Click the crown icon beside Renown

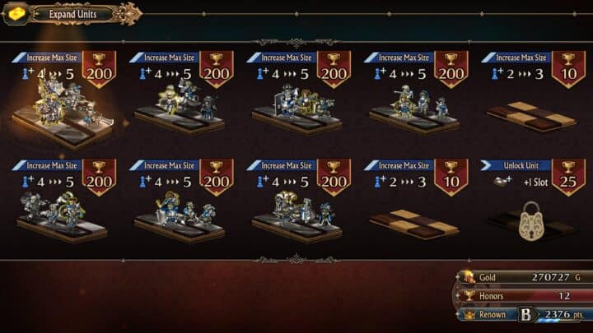point(469,314)
